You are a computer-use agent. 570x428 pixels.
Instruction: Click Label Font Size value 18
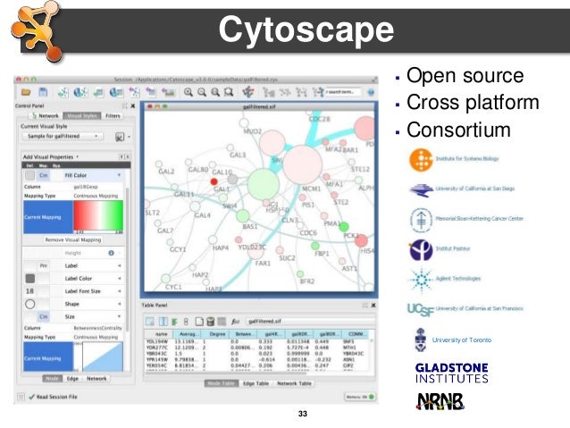click(x=29, y=291)
